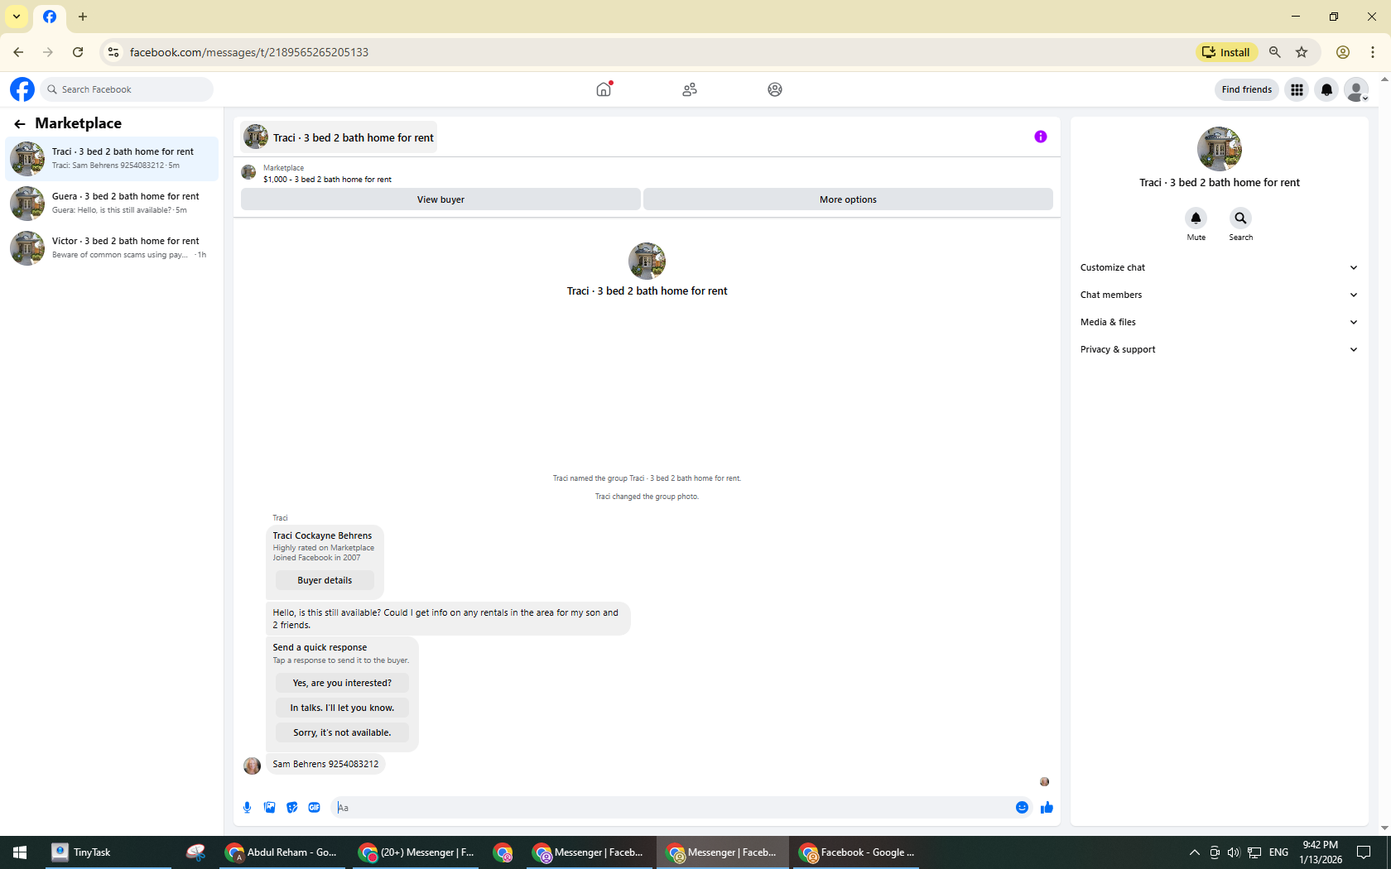1391x869 pixels.
Task: Click the browser back arrow
Action: point(18,52)
